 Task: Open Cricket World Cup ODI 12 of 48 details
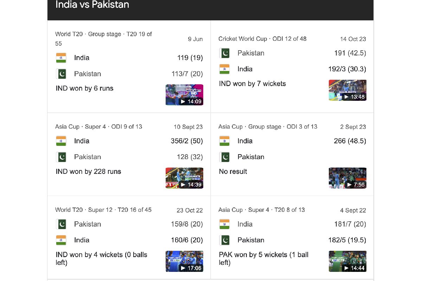tap(262, 39)
